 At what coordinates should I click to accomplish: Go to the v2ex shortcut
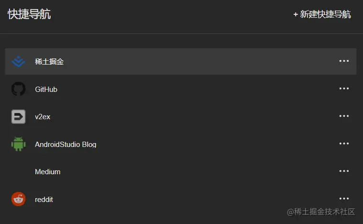click(43, 117)
